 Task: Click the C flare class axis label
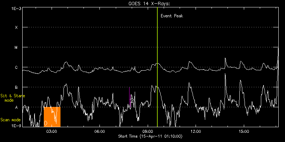click(x=16, y=67)
